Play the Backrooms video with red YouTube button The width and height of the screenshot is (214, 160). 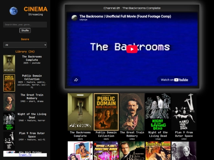132,49
